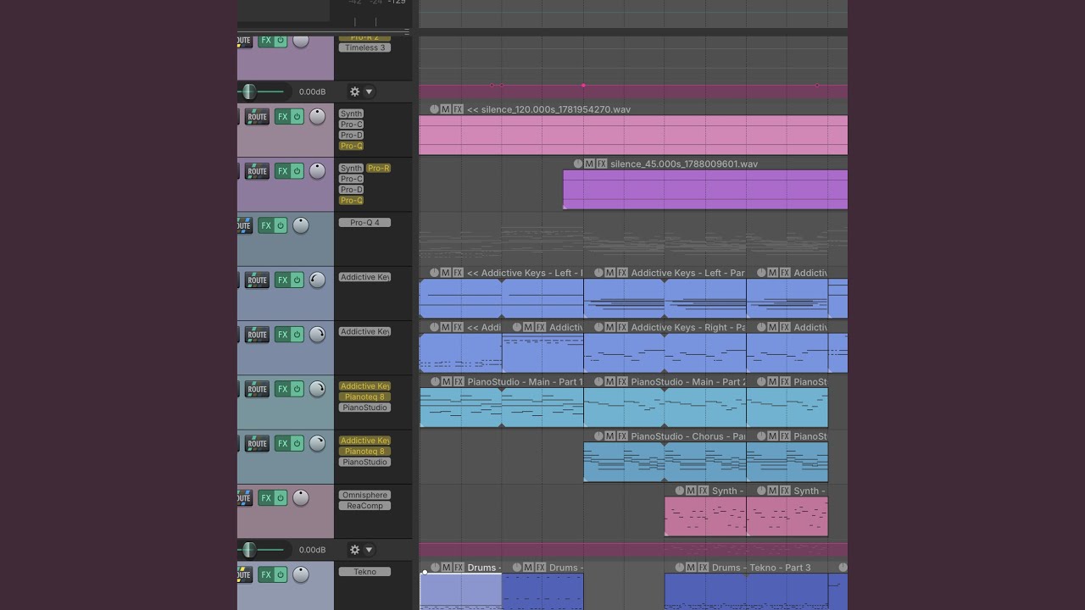Open routing for the PianoStudio Main track
This screenshot has width=1085, height=610.
click(x=257, y=389)
